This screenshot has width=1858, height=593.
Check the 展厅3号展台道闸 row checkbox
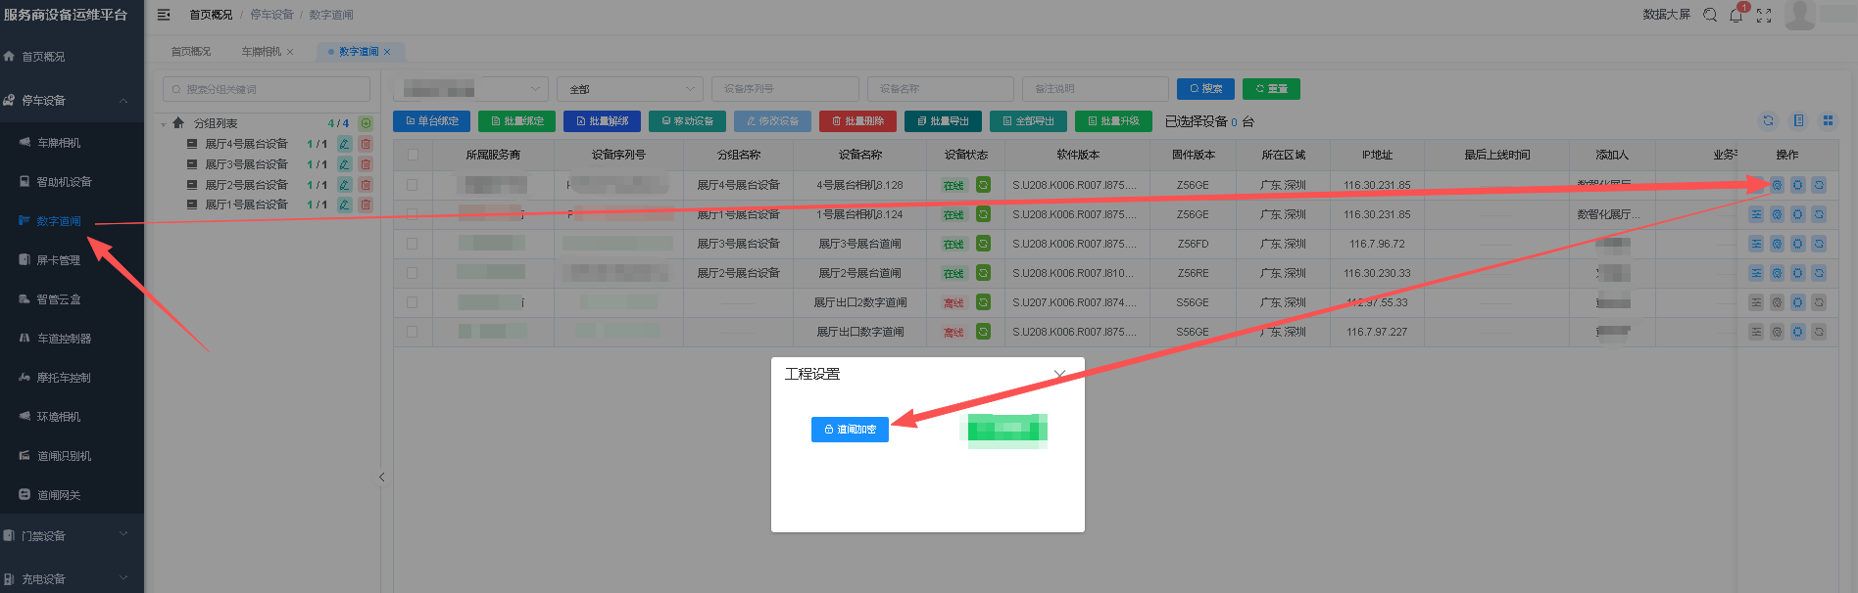coord(413,244)
